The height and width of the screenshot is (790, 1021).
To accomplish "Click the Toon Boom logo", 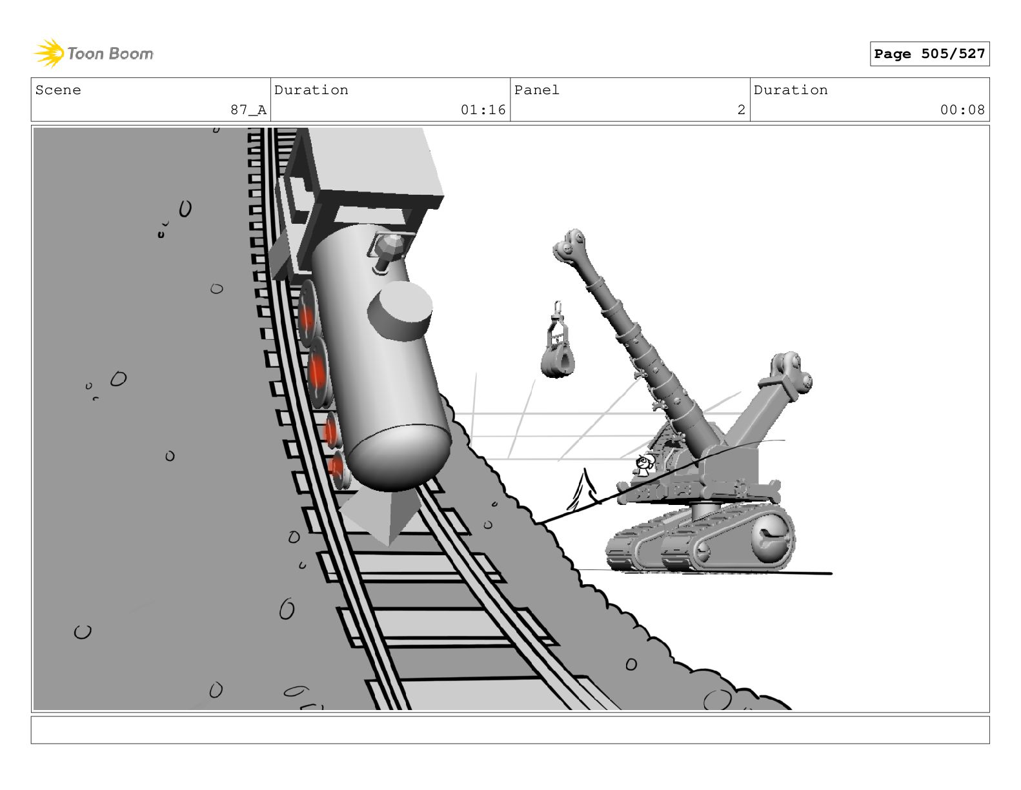I will (x=94, y=54).
